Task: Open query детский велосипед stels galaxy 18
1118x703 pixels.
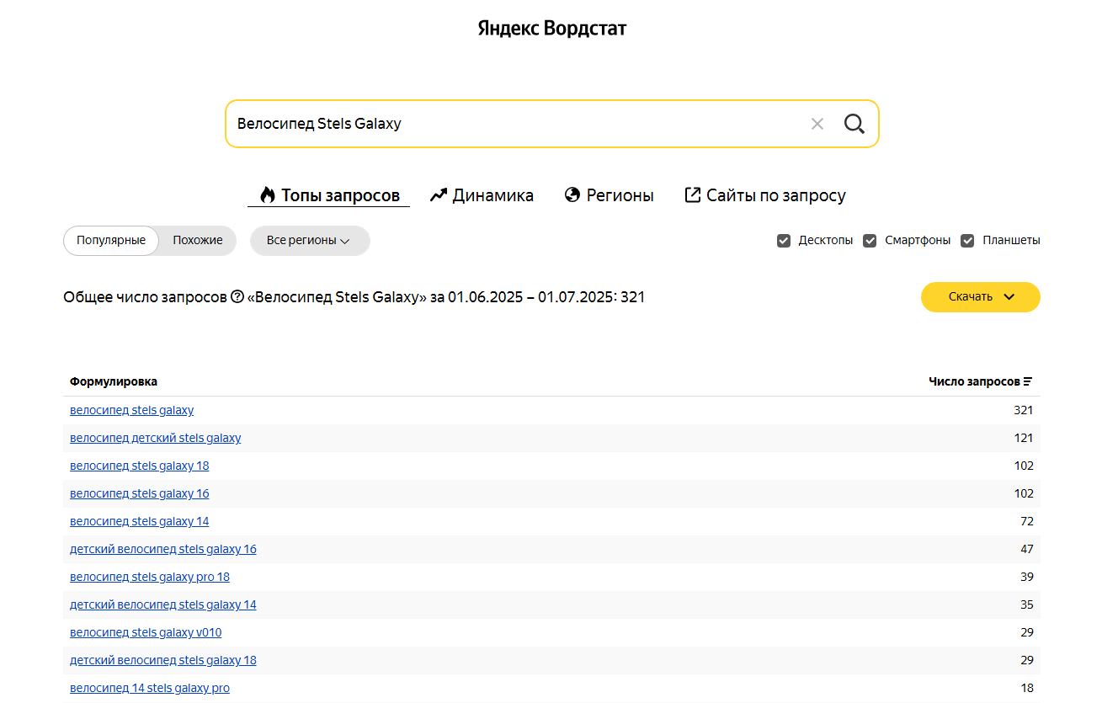Action: coord(163,661)
